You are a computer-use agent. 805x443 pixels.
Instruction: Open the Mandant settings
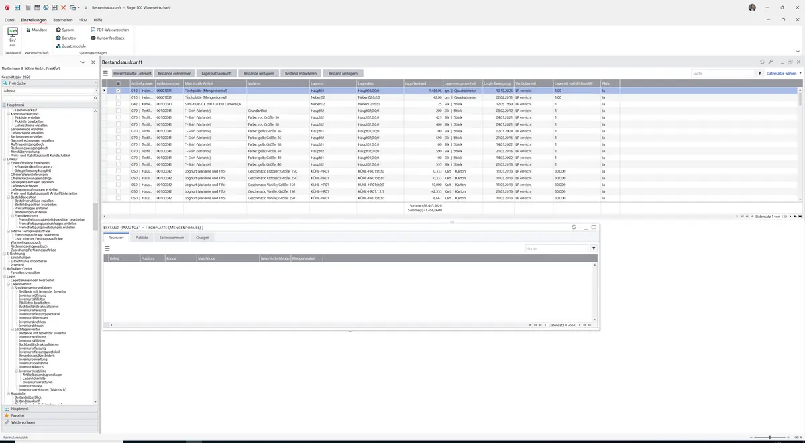point(36,30)
